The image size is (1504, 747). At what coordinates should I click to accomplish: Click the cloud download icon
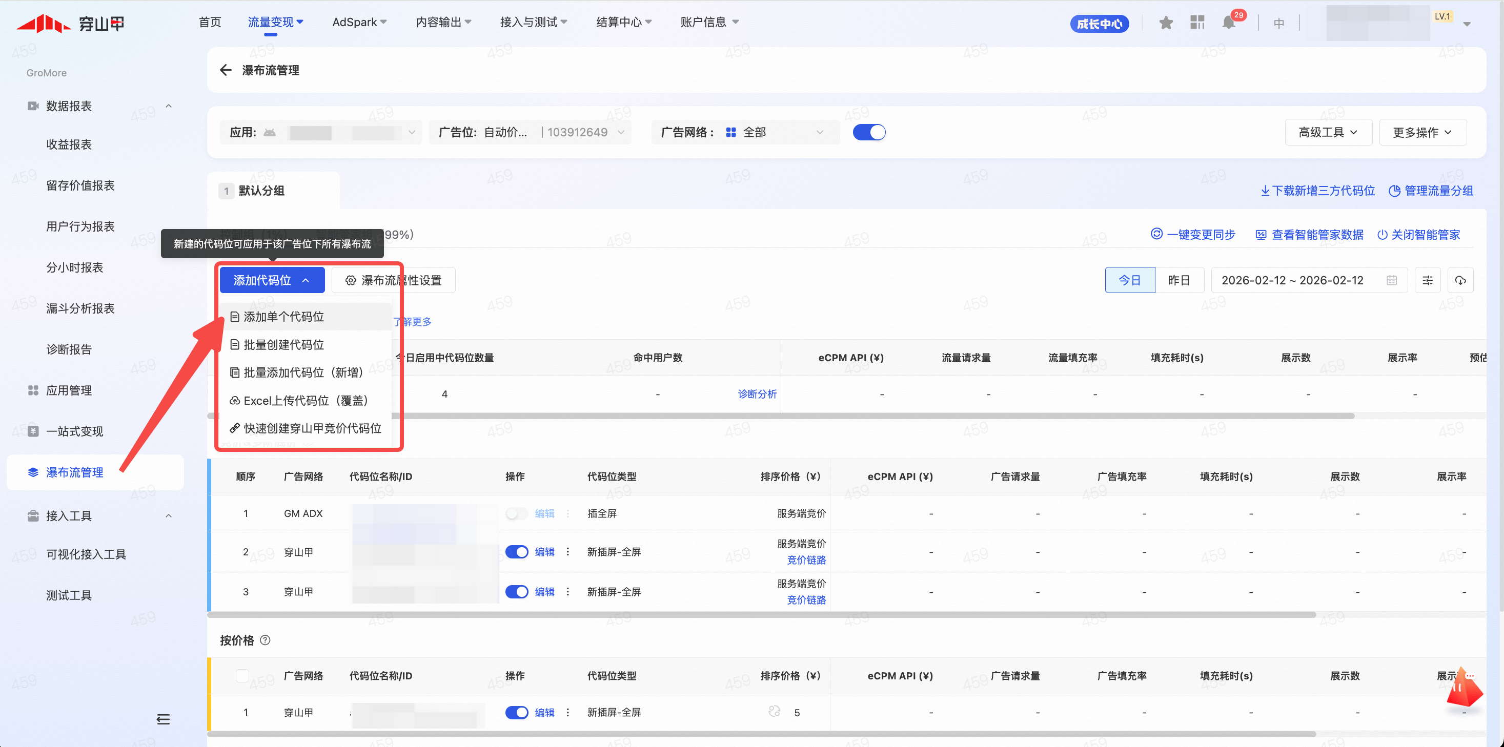[x=1459, y=280]
